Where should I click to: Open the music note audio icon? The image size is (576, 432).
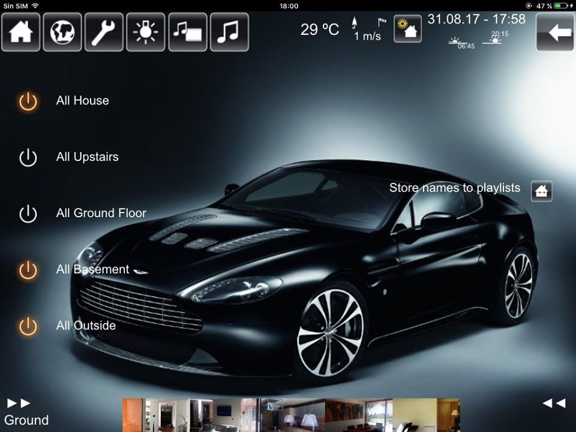point(229,32)
